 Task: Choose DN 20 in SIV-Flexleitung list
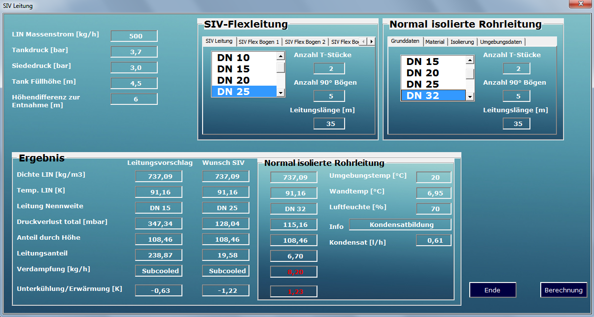pos(243,80)
